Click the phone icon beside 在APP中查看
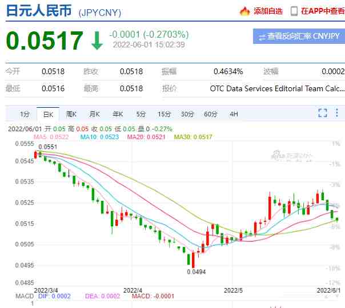 point(294,11)
